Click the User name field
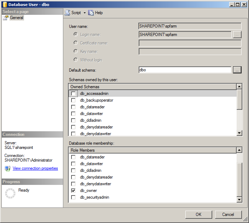This screenshot has width=249, height=223. pos(190,26)
